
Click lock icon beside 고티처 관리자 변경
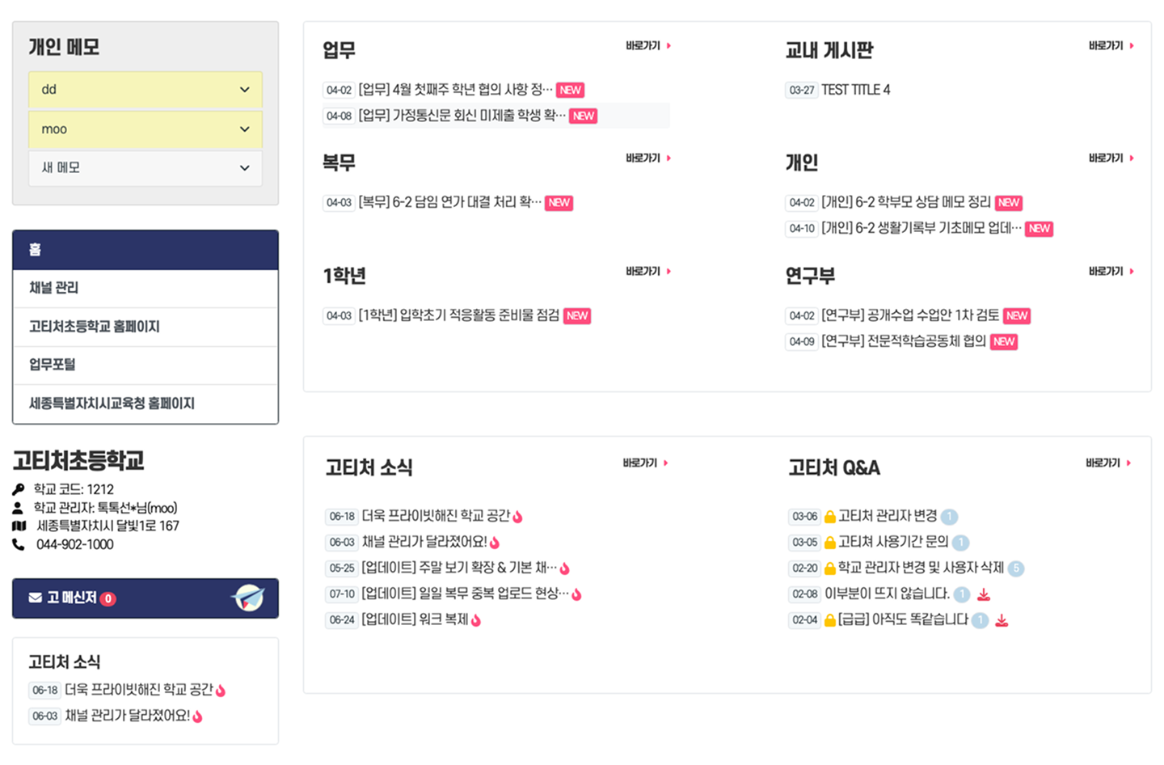point(829,517)
